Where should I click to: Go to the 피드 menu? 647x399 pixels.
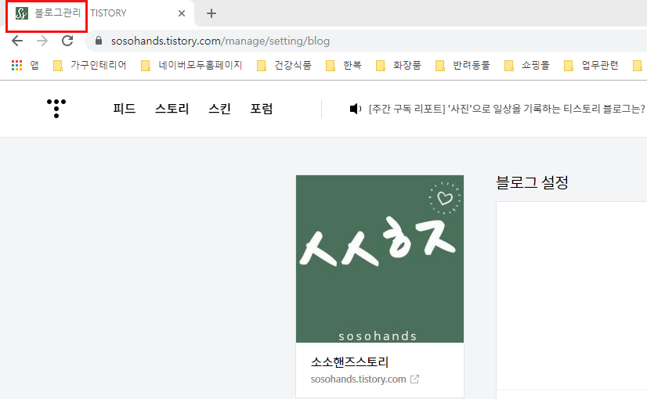pyautogui.click(x=125, y=109)
